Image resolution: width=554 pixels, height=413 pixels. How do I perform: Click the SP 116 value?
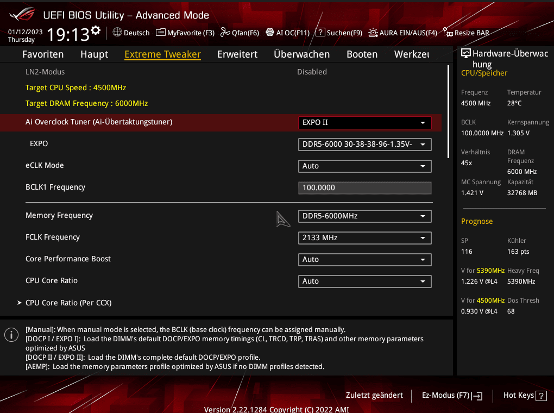[467, 252]
